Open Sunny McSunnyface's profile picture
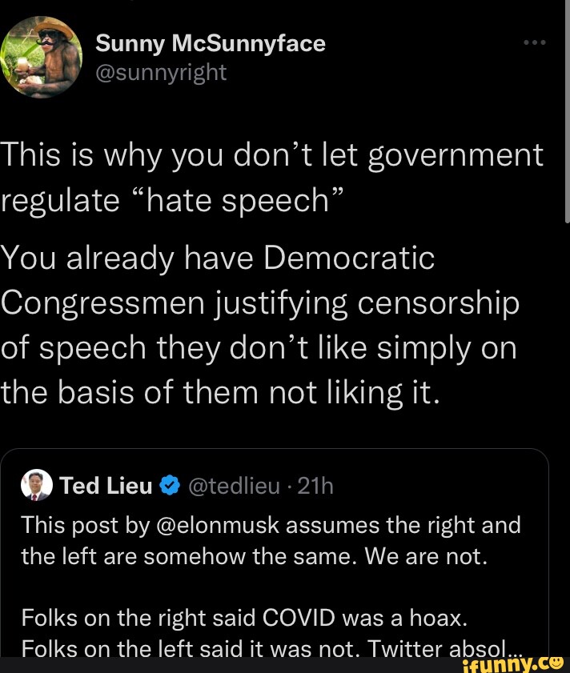 click(42, 56)
